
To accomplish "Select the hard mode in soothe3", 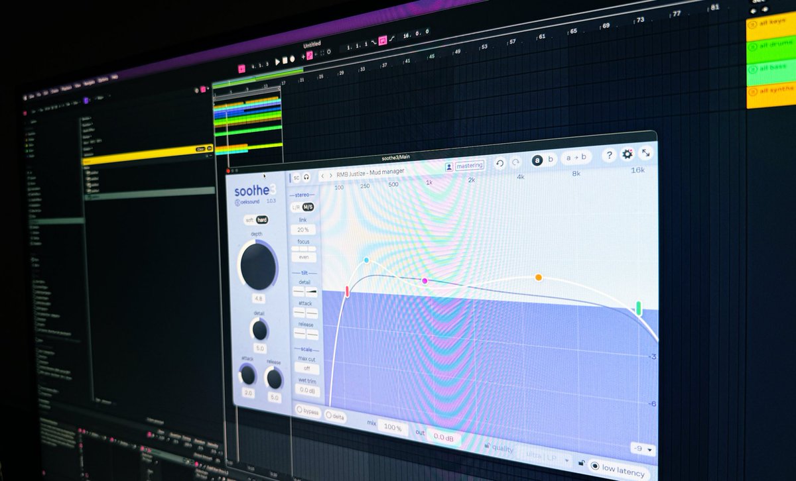I will pos(262,220).
